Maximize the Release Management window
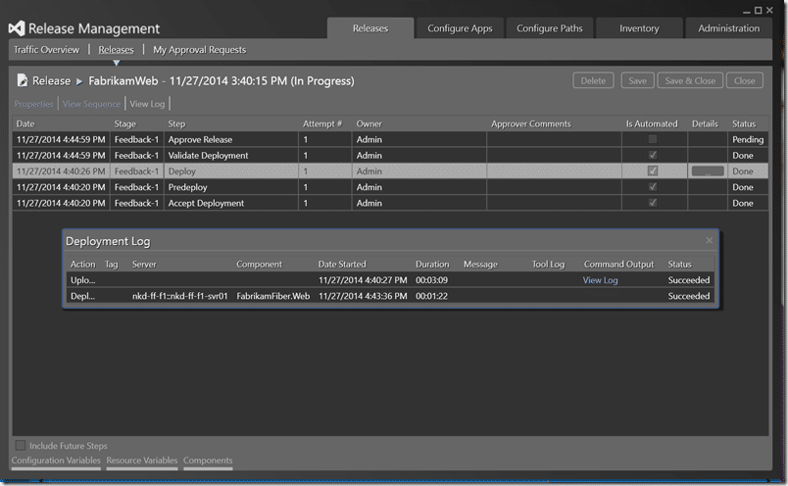 pyautogui.click(x=758, y=10)
